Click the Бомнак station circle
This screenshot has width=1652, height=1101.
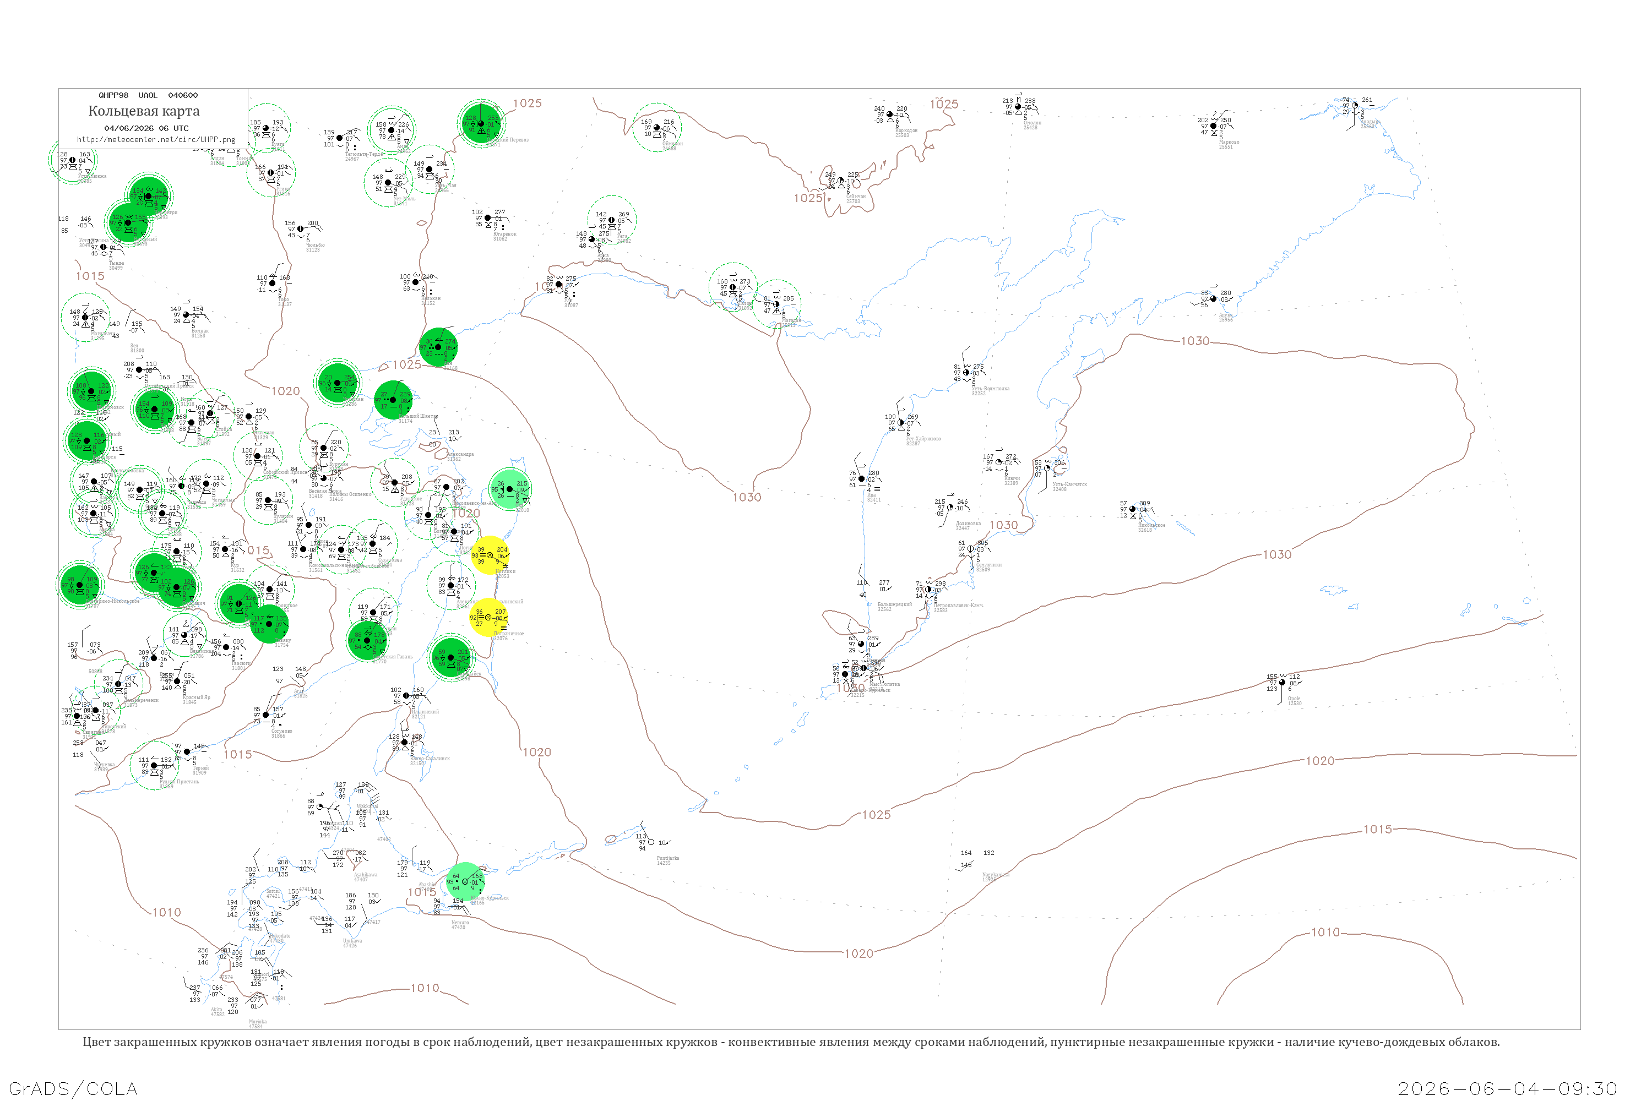tap(186, 314)
